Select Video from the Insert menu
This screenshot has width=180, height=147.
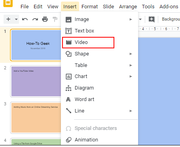pyautogui.click(x=99, y=42)
